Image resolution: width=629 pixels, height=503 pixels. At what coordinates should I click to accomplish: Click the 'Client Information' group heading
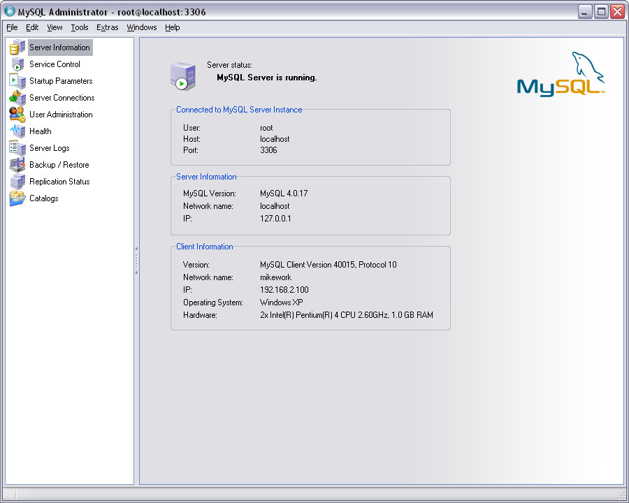pyautogui.click(x=205, y=247)
